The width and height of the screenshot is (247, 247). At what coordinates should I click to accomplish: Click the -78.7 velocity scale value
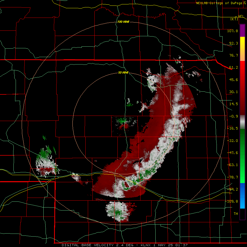(x=232, y=177)
